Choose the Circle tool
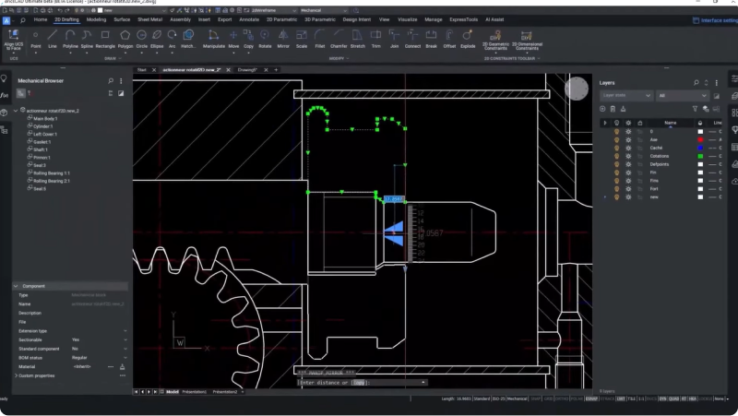The width and height of the screenshot is (738, 416). tap(141, 39)
